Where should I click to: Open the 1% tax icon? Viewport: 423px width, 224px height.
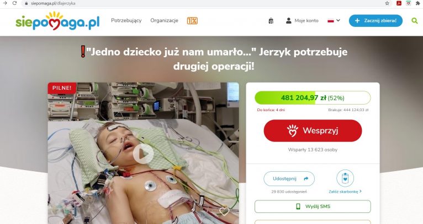point(192,21)
